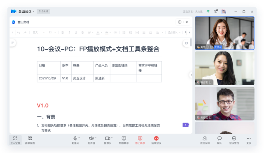The width and height of the screenshot is (264, 153).
Task: Open the comments panel button
Action: [187, 43]
